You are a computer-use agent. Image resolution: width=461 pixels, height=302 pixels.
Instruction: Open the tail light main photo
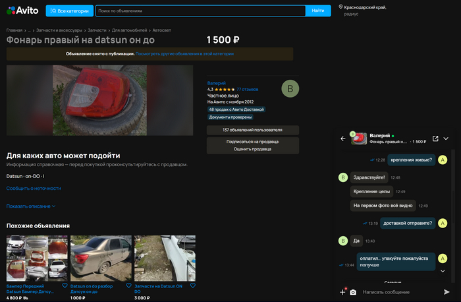point(99,100)
